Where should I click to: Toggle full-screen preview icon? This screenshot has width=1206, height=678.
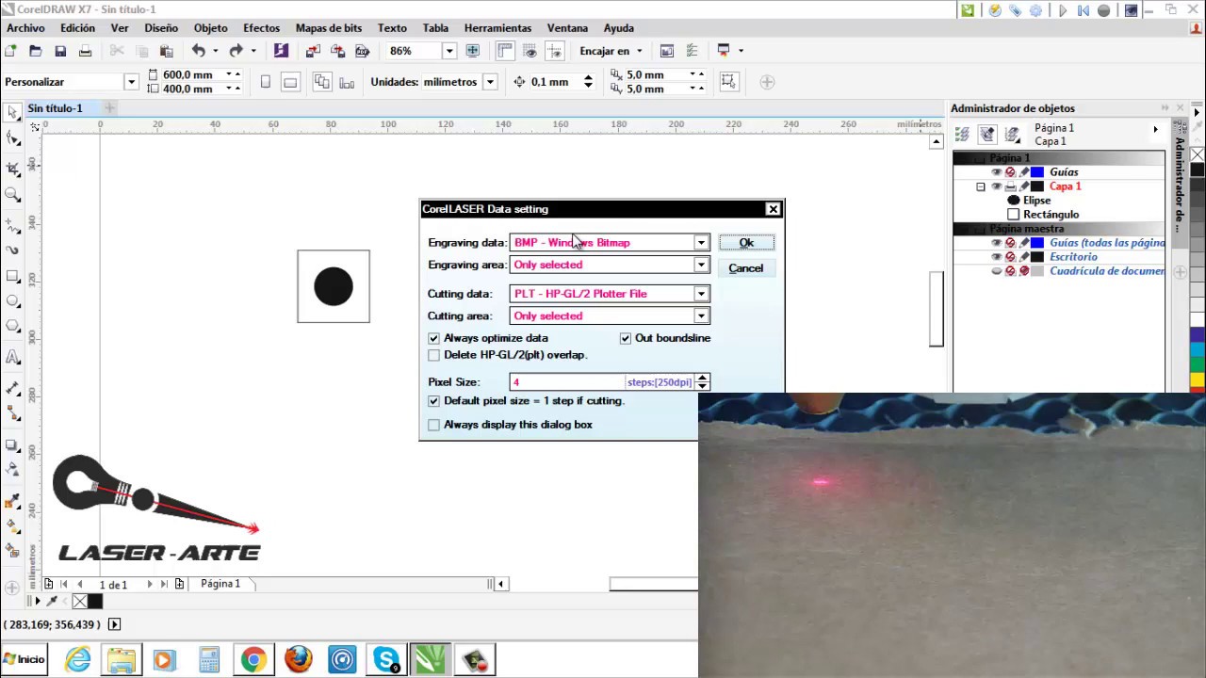coord(473,51)
